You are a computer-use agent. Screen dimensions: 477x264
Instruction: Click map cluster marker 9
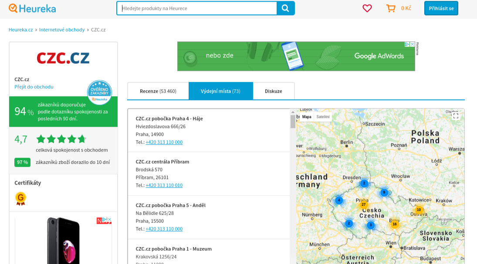coord(384,192)
